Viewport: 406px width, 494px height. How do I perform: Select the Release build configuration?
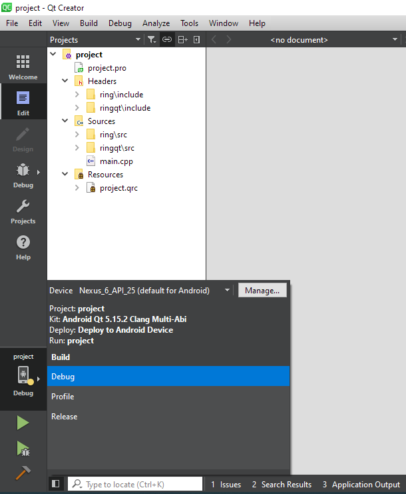(x=65, y=417)
